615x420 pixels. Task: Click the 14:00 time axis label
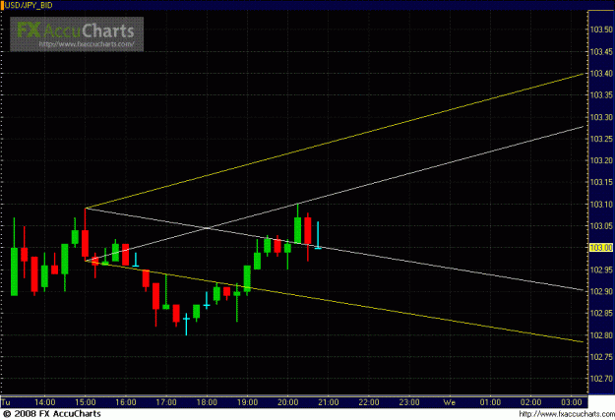click(44, 402)
